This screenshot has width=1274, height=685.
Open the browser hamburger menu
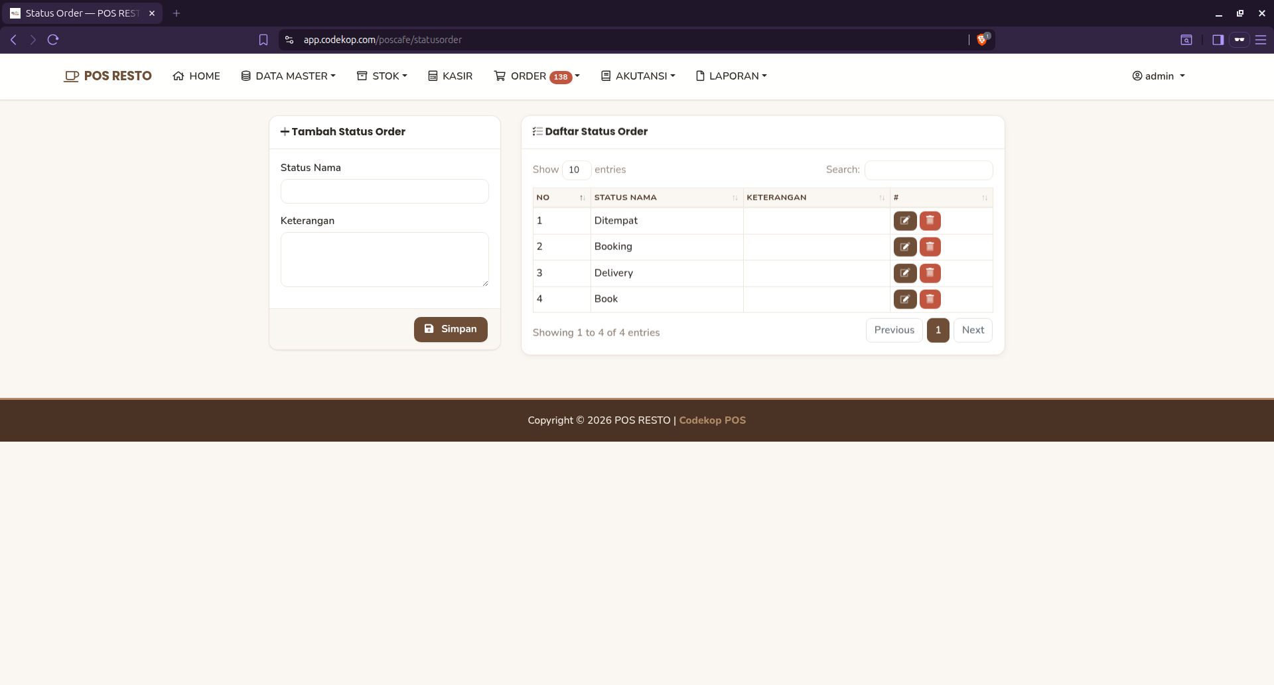click(1261, 40)
